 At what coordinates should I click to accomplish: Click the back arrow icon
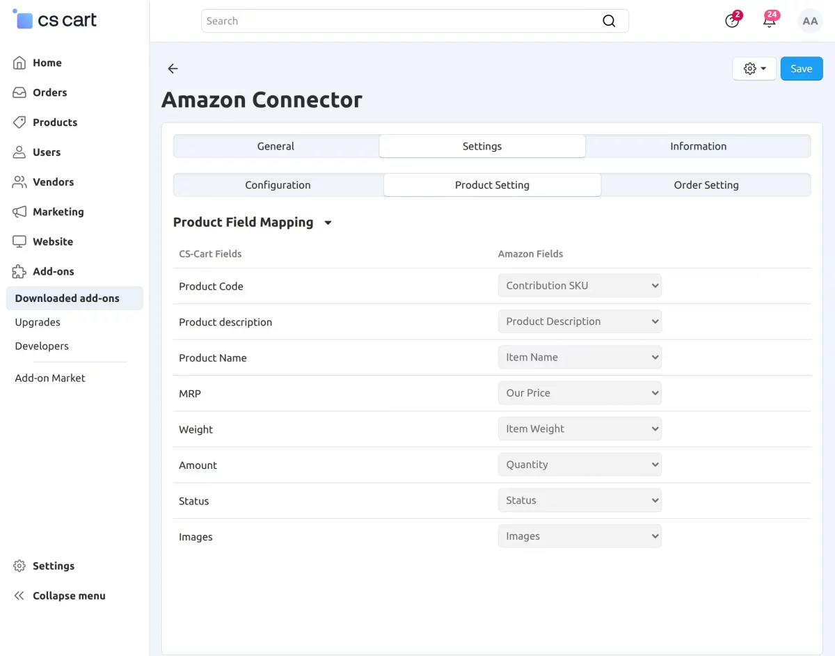pyautogui.click(x=173, y=68)
